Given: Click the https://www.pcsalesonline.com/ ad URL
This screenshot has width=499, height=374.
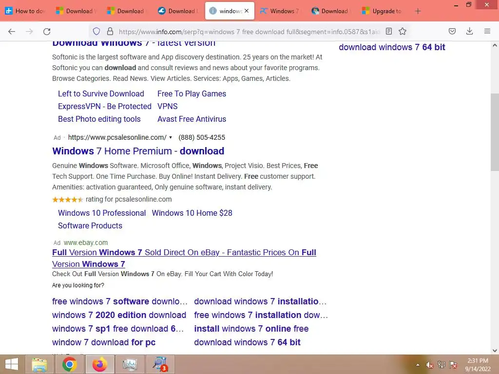Looking at the screenshot, I should click(x=117, y=137).
